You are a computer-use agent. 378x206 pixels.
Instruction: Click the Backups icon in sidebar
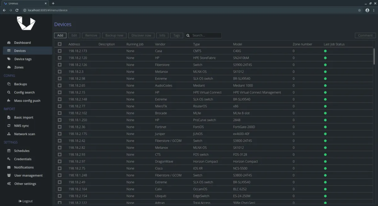9,84
